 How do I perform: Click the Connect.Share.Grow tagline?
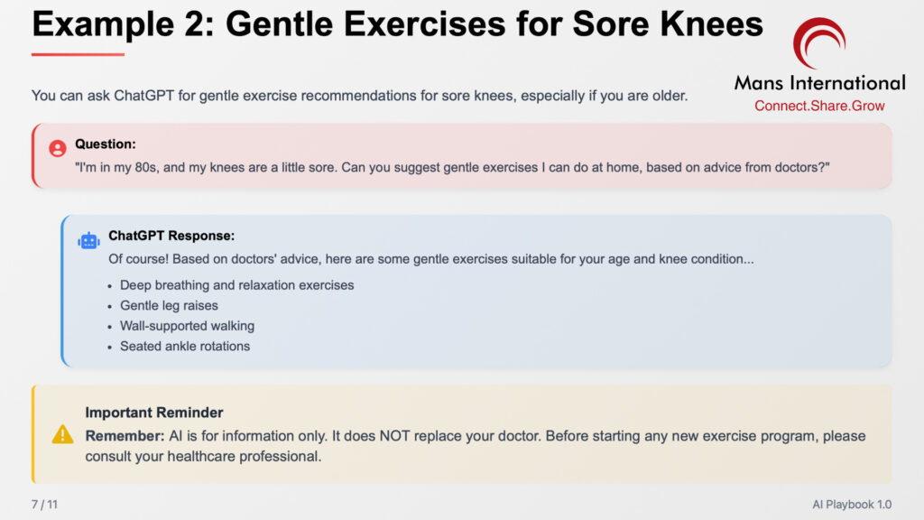tap(819, 106)
